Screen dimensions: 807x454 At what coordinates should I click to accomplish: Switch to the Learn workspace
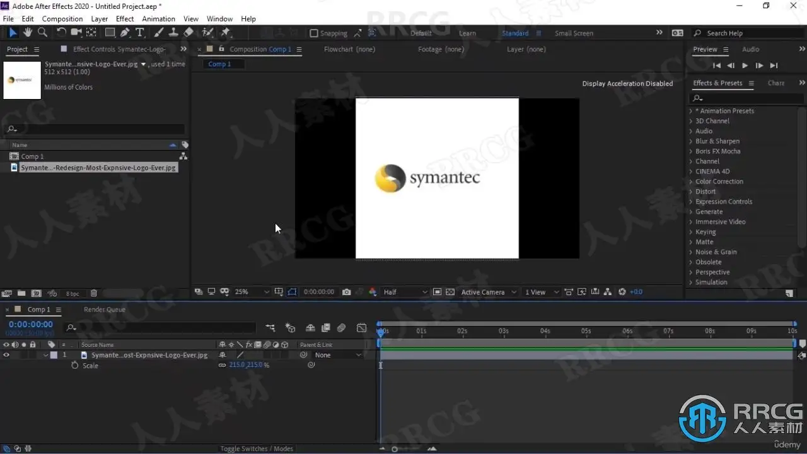click(x=468, y=33)
